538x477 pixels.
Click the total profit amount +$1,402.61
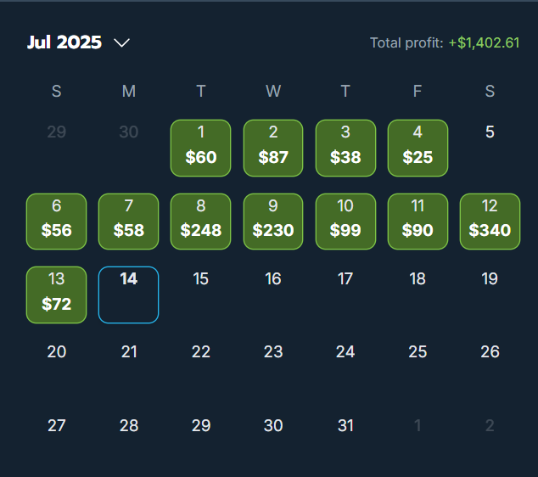485,43
